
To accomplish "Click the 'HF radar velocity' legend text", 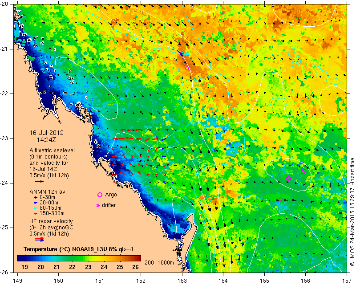I will click(x=51, y=221).
